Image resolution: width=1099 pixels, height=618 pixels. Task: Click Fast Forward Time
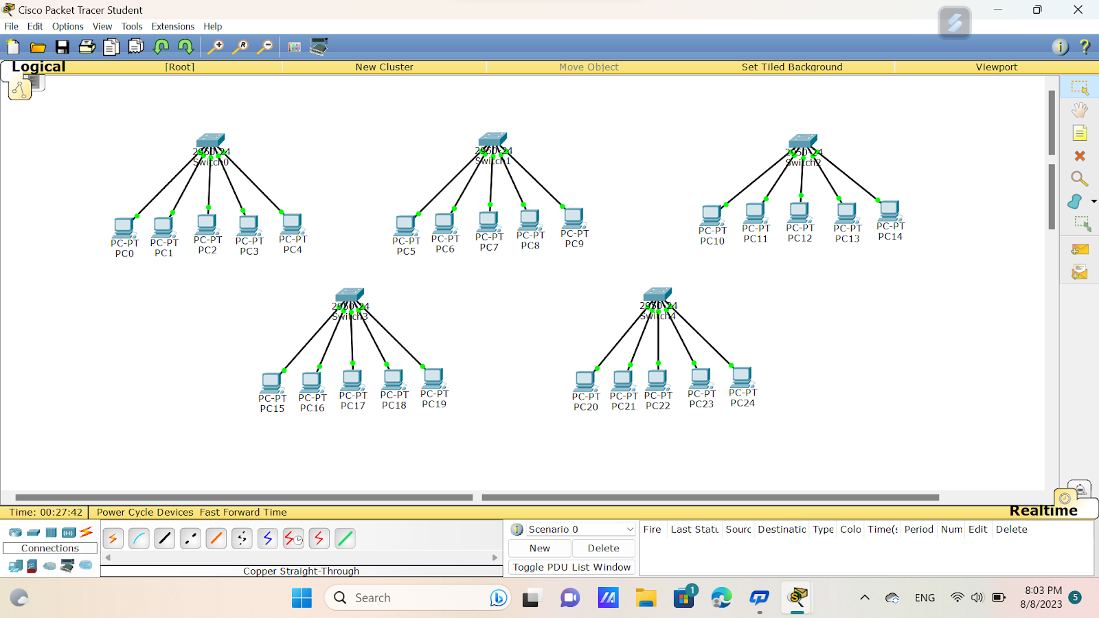click(x=243, y=512)
